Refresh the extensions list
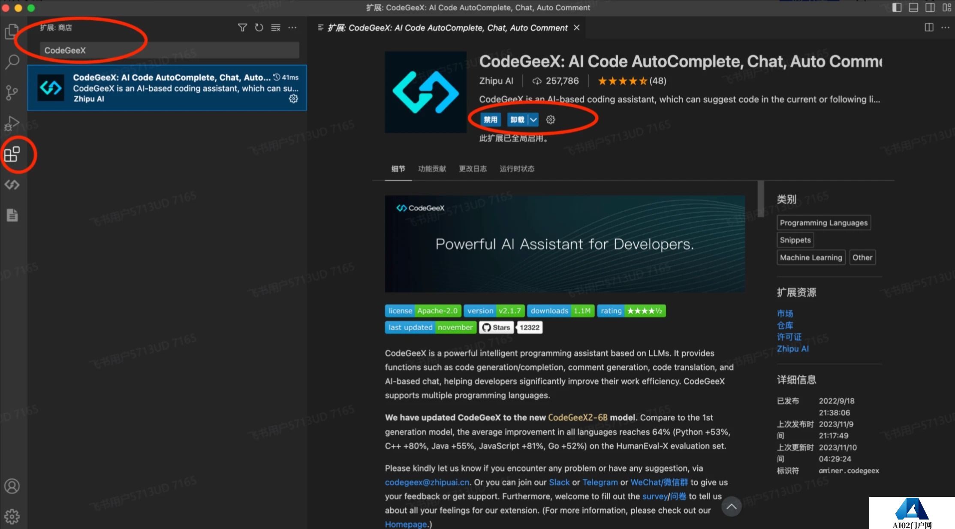Viewport: 955px width, 529px height. [x=259, y=27]
